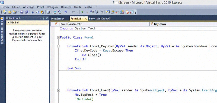Open the Données menu
Image resolution: width=217 pixels, height=103 pixels.
pyautogui.click(x=66, y=7)
